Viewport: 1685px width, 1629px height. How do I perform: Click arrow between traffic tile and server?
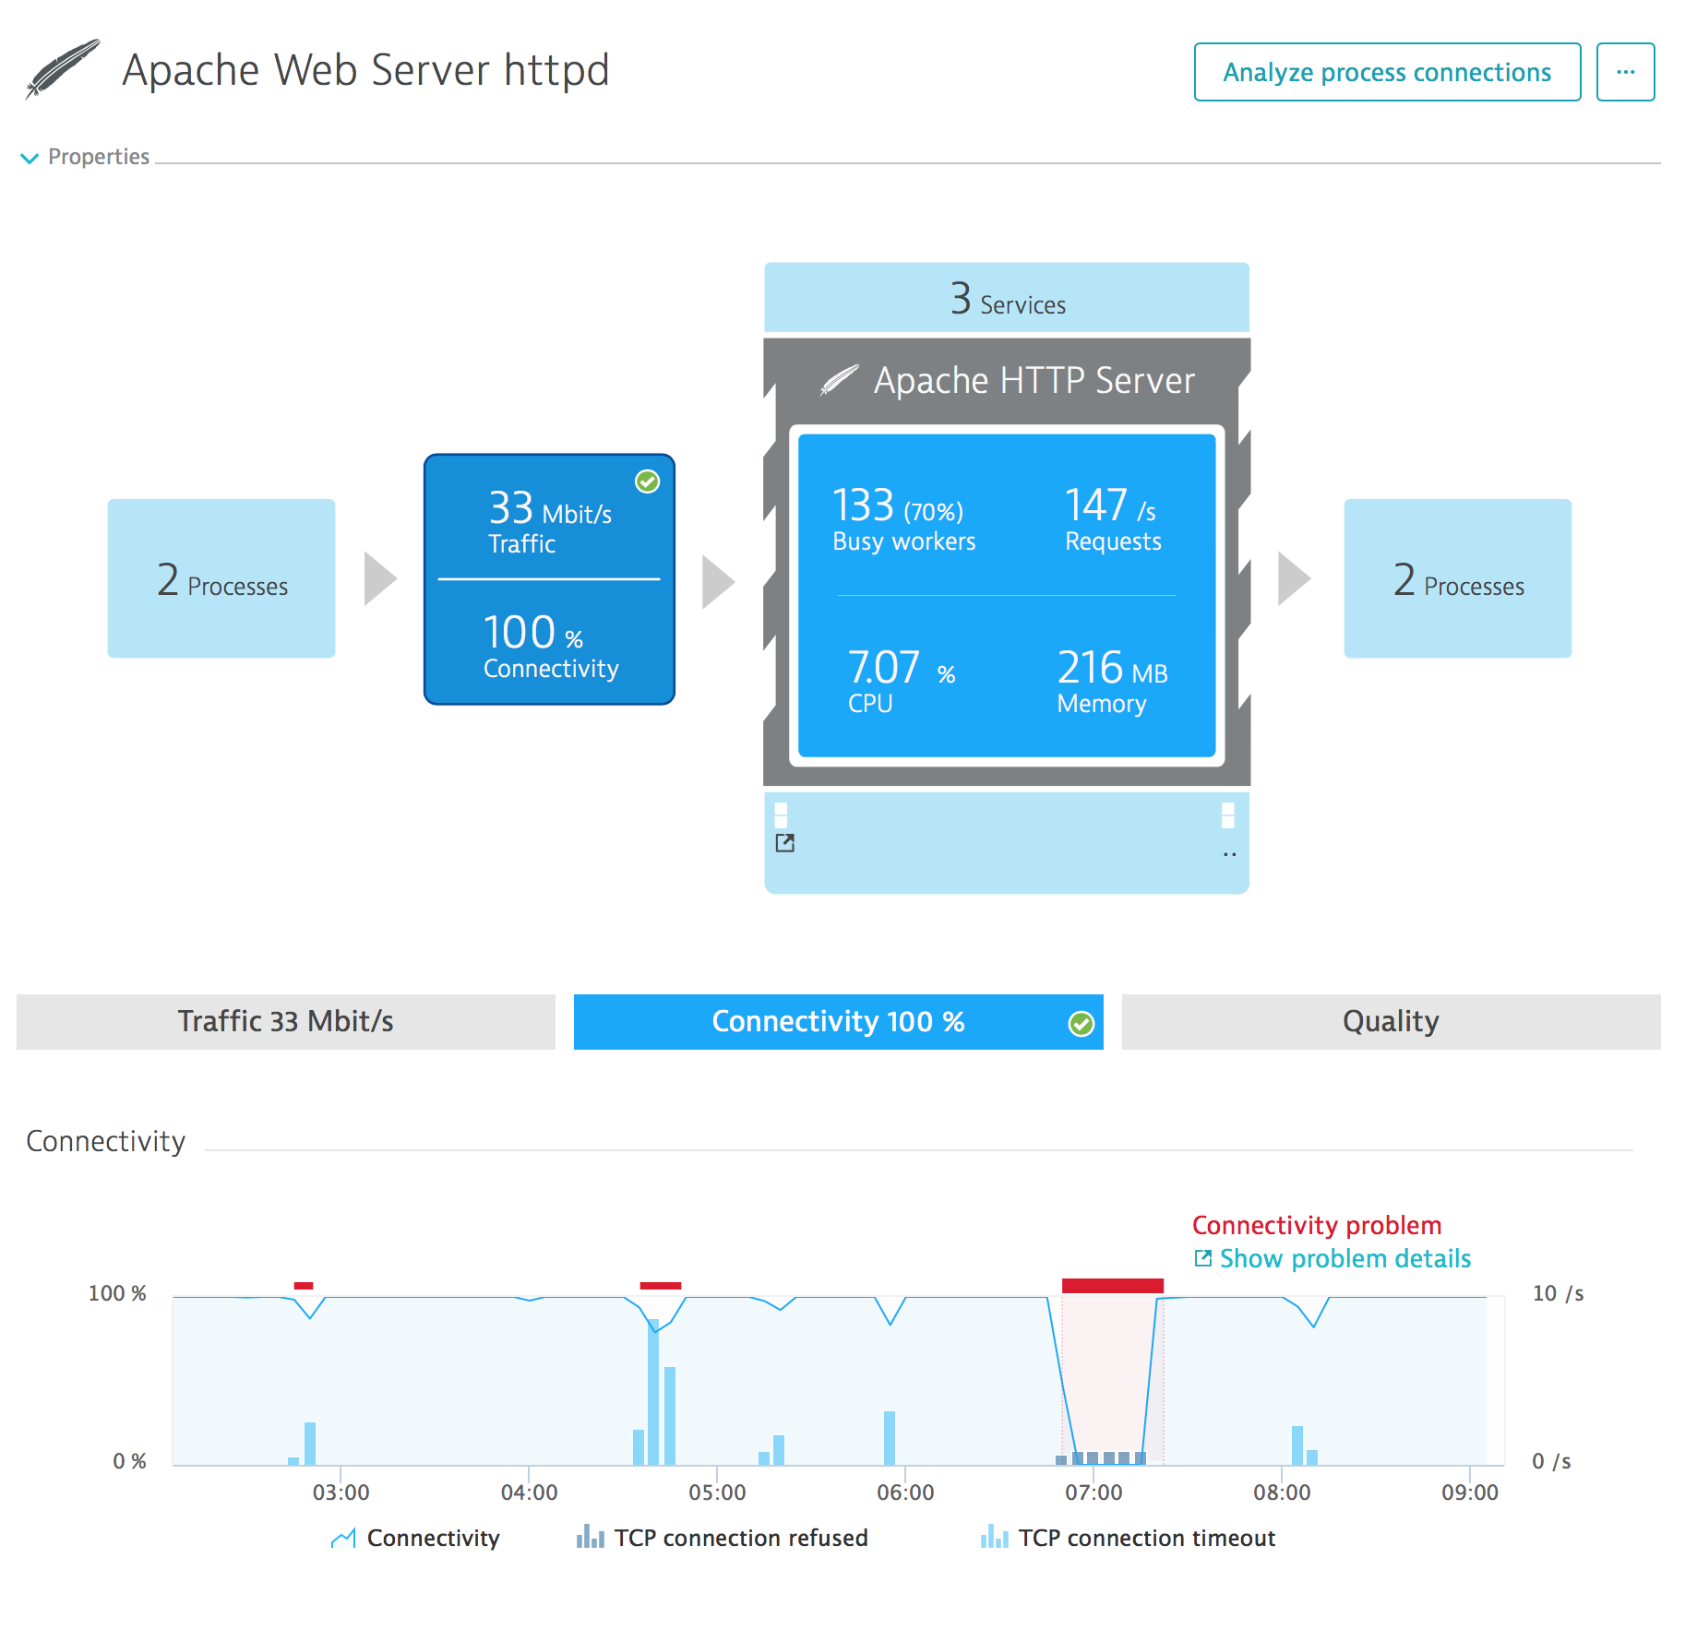pos(718,582)
